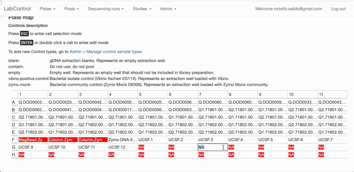The width and height of the screenshot is (354, 172).
Task: Select the UCSF.9 cell in row G
Action: point(33,147)
